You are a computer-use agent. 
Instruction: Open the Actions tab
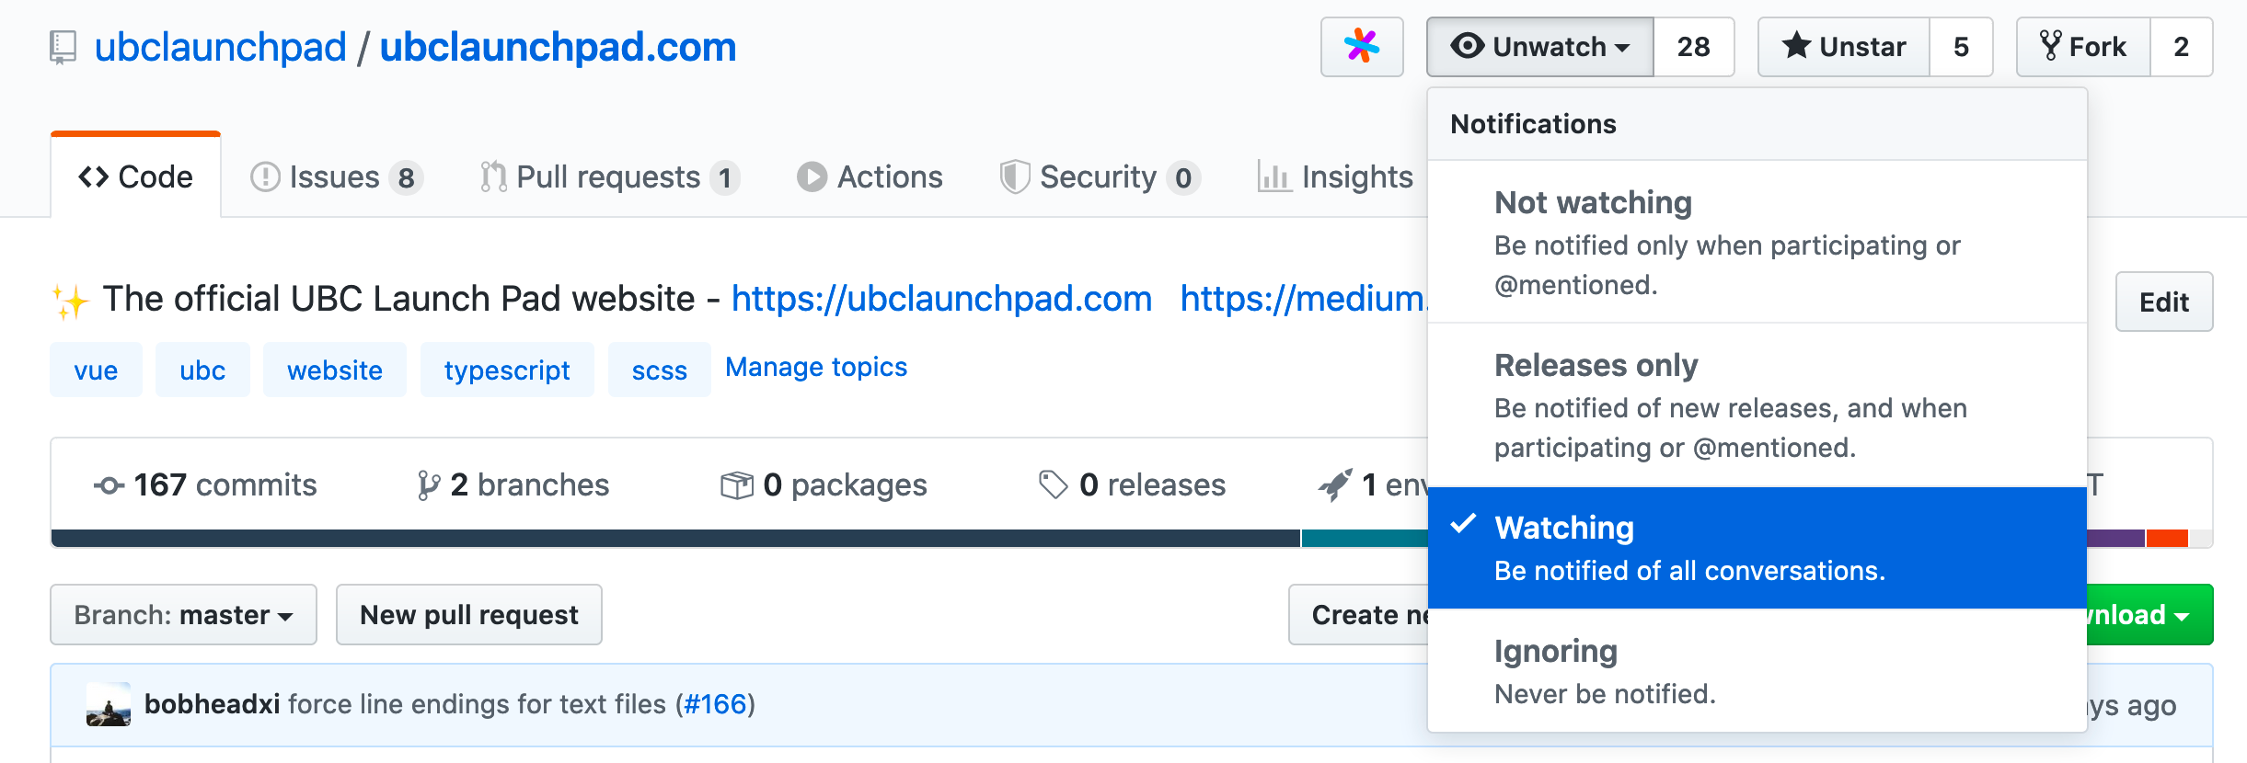pyautogui.click(x=870, y=177)
